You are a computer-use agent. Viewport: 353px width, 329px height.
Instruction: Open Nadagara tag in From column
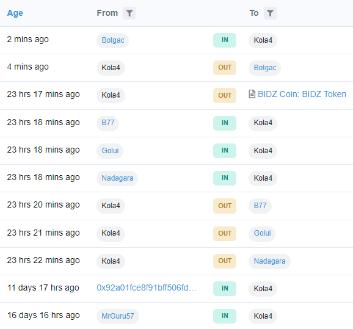click(117, 178)
